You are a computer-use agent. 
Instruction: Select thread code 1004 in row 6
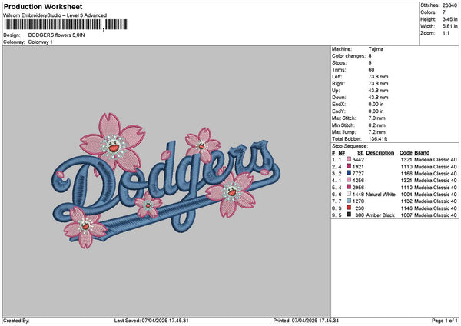click(406, 195)
